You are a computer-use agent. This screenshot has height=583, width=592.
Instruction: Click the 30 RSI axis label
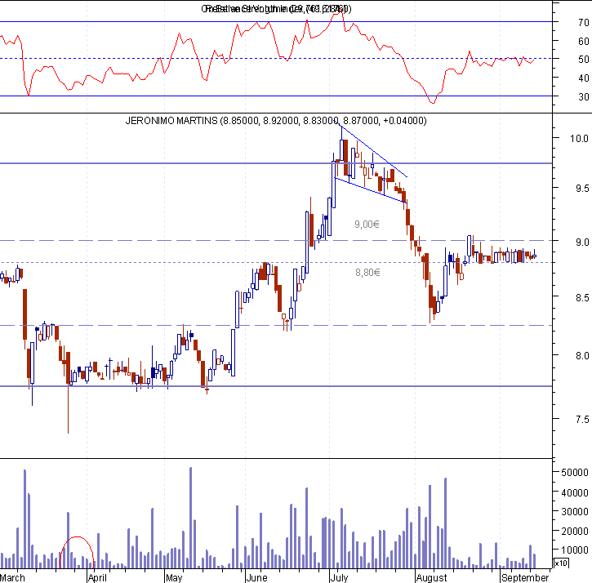click(x=583, y=96)
